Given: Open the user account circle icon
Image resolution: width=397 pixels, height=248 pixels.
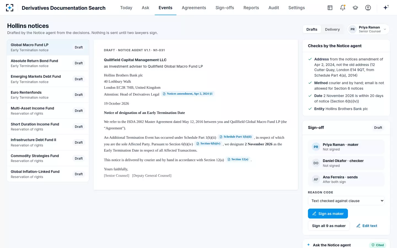Looking at the screenshot, I should tap(368, 8).
